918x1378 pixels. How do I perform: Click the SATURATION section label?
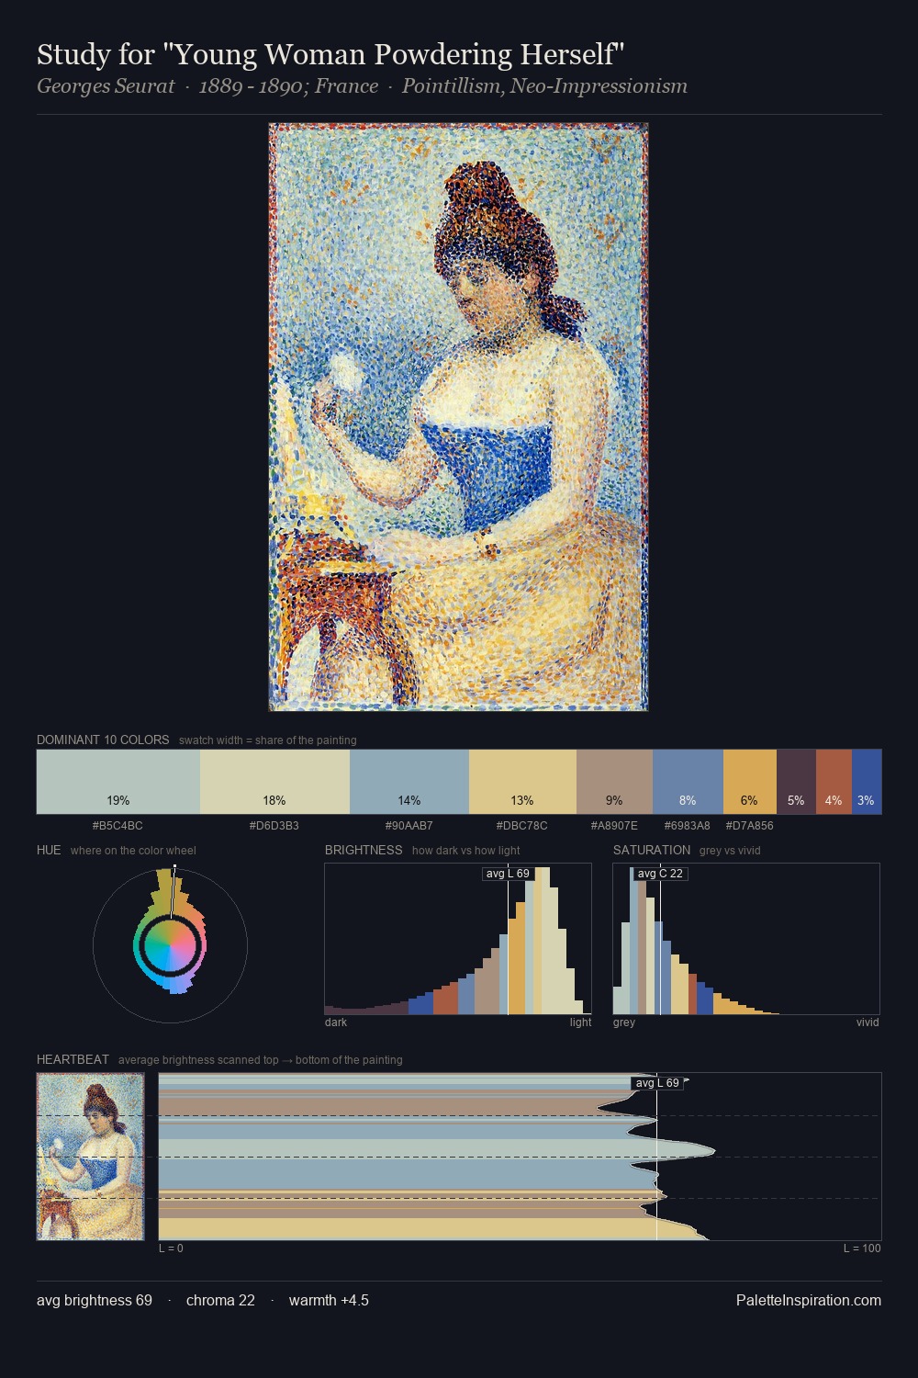652,850
